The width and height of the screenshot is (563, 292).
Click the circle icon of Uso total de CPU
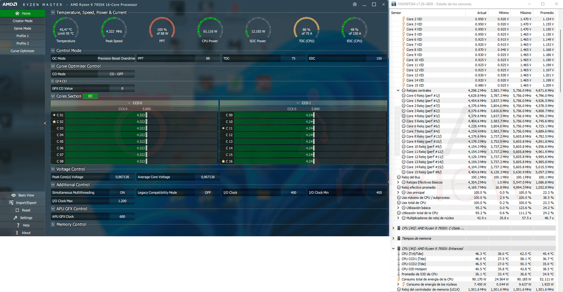pyautogui.click(x=399, y=203)
